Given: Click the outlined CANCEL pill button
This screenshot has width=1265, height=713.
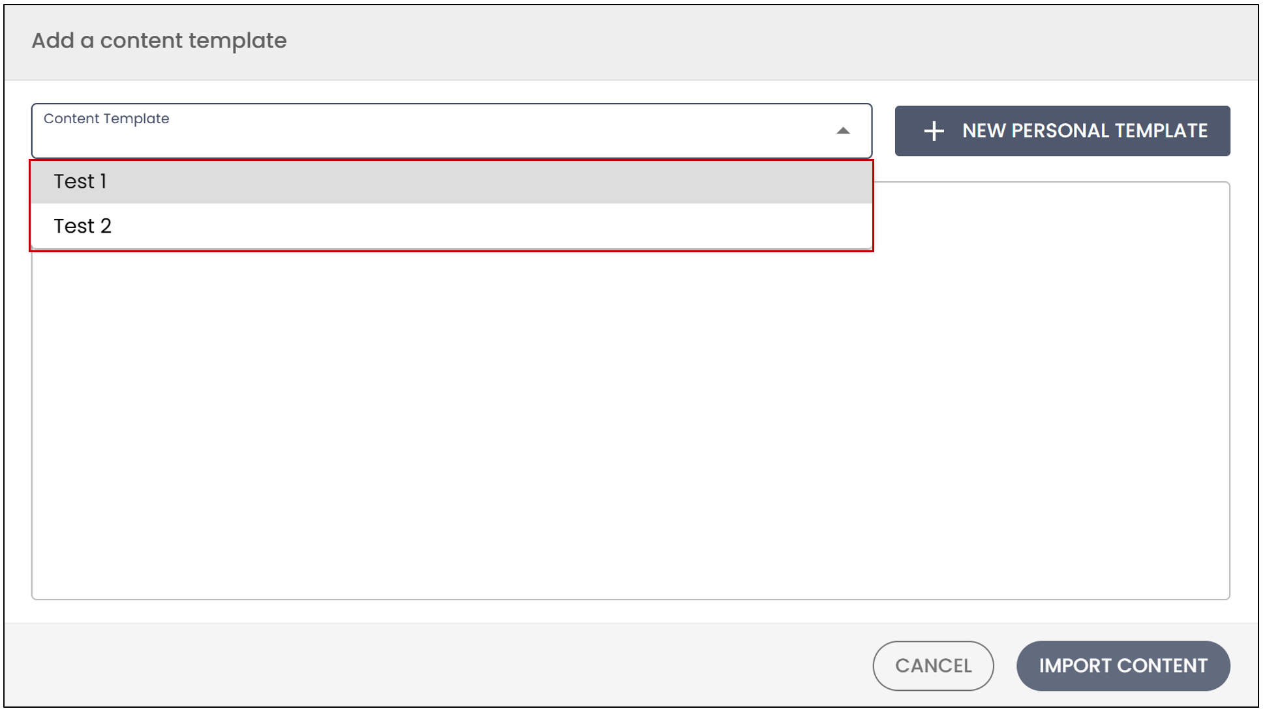Looking at the screenshot, I should click(933, 665).
